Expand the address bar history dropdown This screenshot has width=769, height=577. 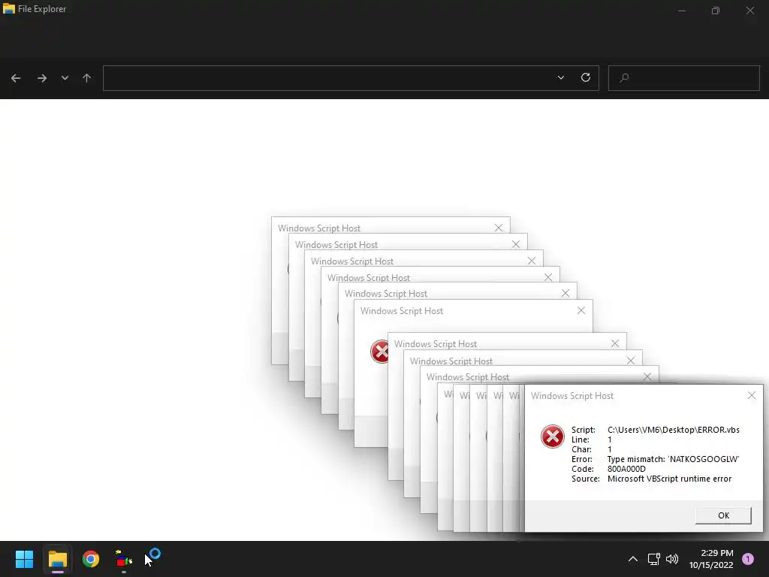560,77
